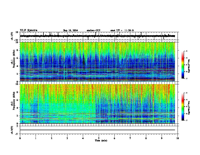Click the ch.2 "Frequency (kHz)" axis label

pyautogui.click(x=14, y=101)
